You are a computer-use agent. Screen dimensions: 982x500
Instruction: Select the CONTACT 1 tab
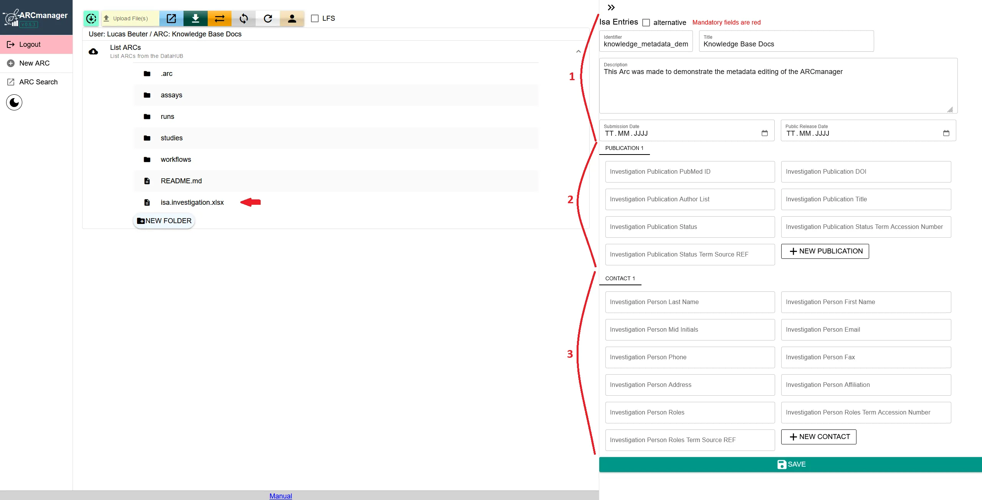620,278
